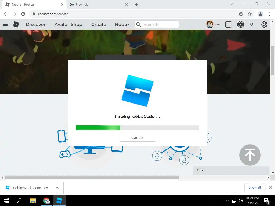Go to the Create section
The width and height of the screenshot is (275, 206).
[x=99, y=24]
